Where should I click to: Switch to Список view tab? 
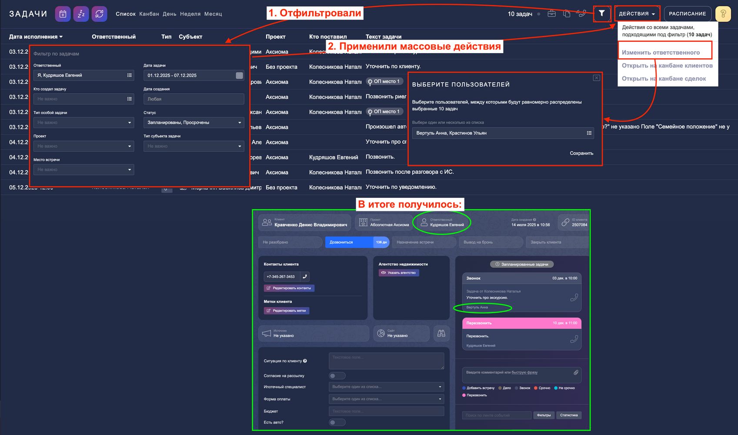tap(126, 14)
